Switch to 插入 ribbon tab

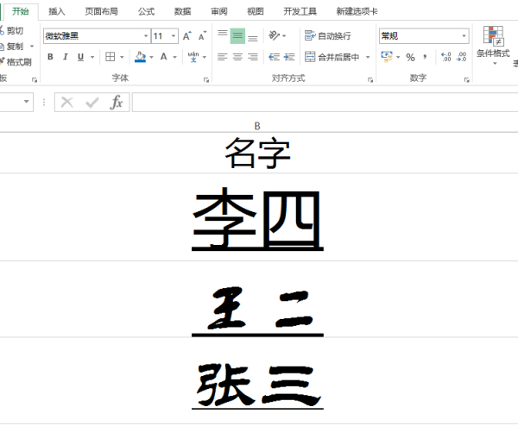pyautogui.click(x=56, y=11)
